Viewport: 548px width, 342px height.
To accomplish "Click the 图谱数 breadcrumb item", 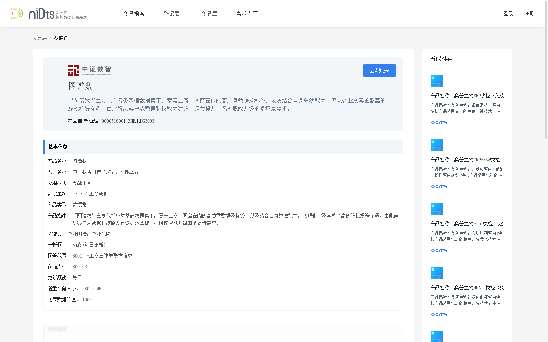I will (61, 38).
